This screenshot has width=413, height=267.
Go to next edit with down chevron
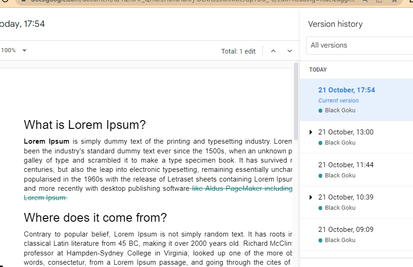tap(289, 51)
